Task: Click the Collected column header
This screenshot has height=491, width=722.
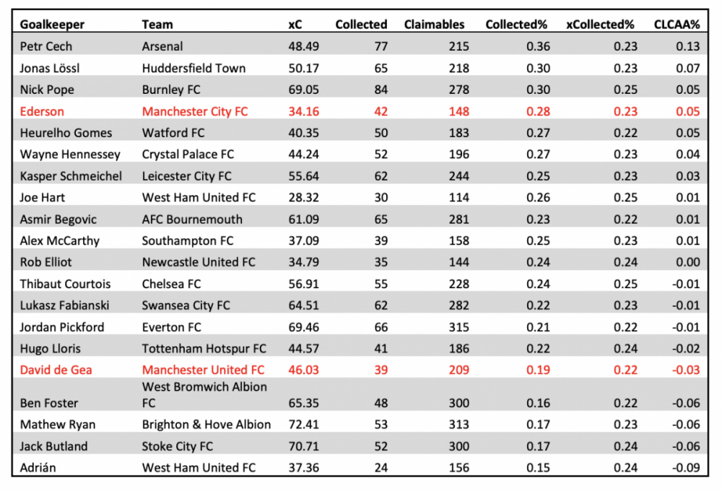Action: pyautogui.click(x=361, y=25)
